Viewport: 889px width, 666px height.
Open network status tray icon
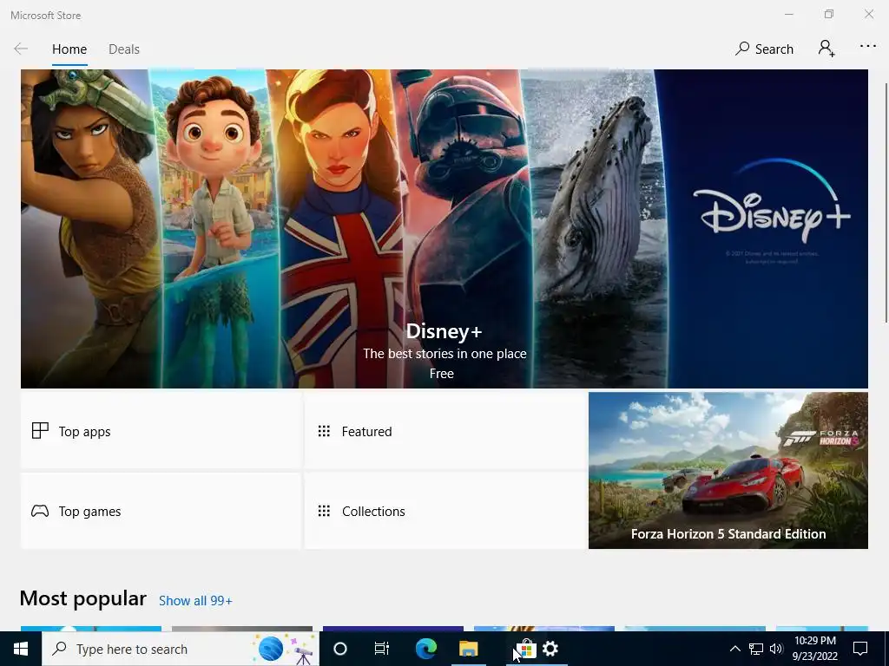pyautogui.click(x=756, y=649)
